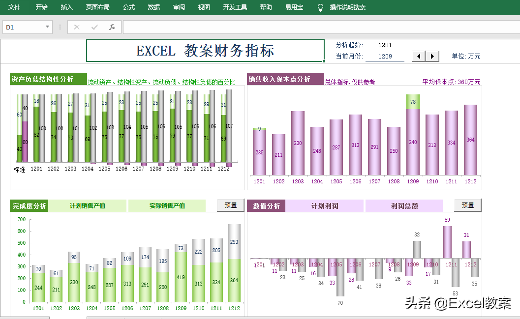Click the 1201 green bar labeled 244
Screen dimensions: 520x319
(38, 288)
